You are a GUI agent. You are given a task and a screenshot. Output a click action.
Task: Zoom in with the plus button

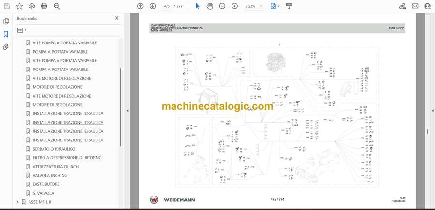click(235, 6)
